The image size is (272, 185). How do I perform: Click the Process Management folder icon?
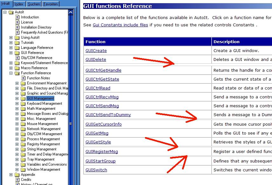23,139
